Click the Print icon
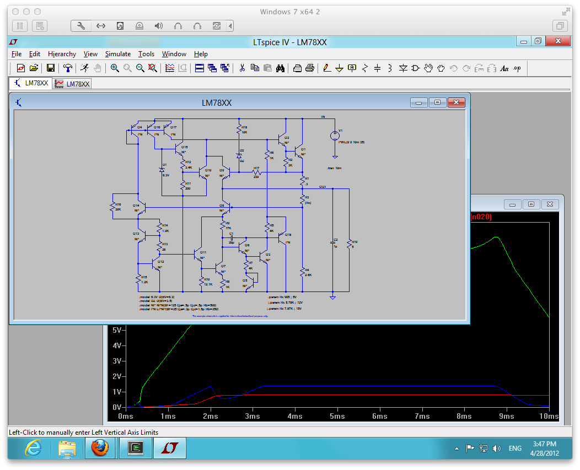This screenshot has width=580, height=470. coord(310,68)
